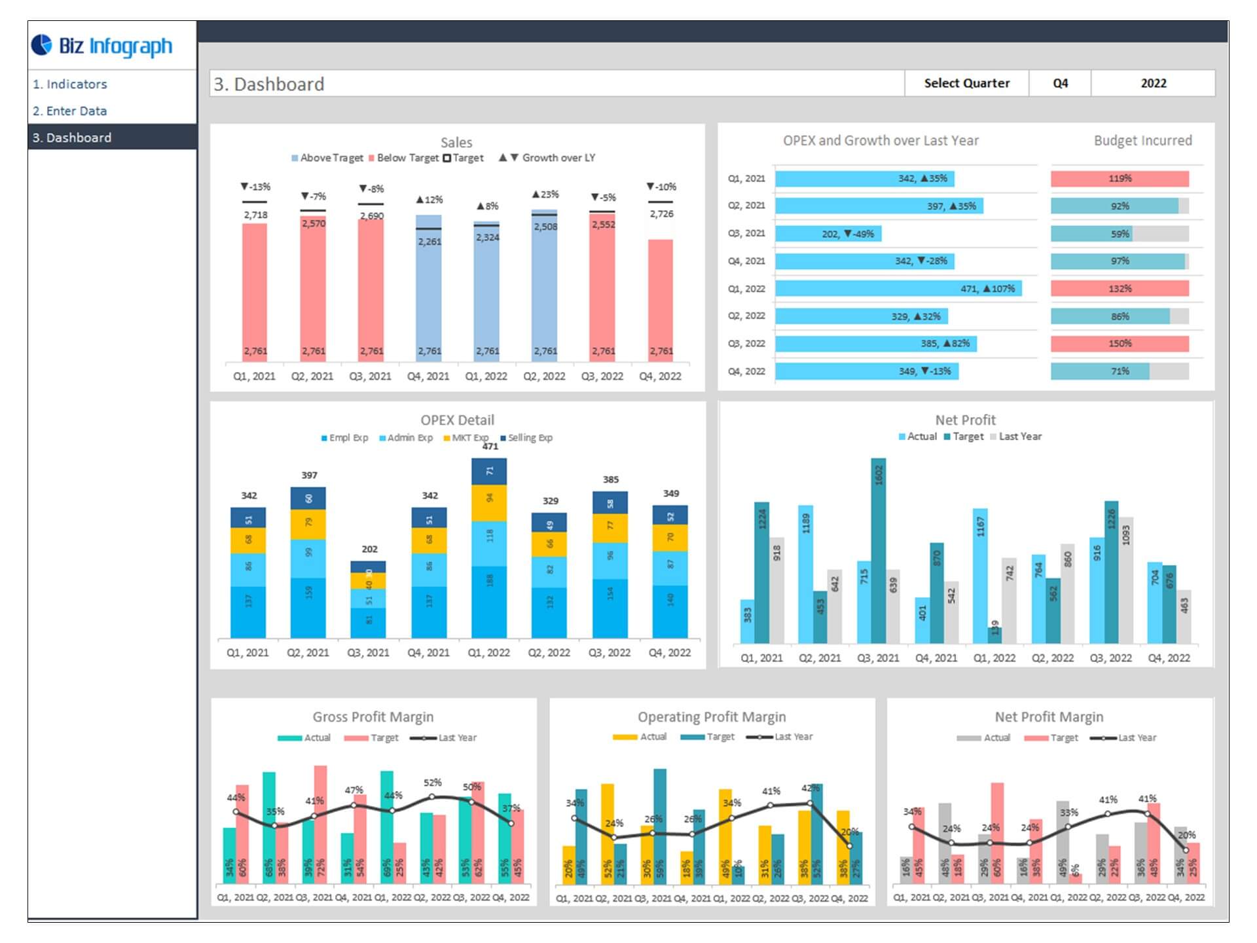Click Gross Profit Margin Last Year line legend
This screenshot has height=943, width=1257.
coord(423,738)
